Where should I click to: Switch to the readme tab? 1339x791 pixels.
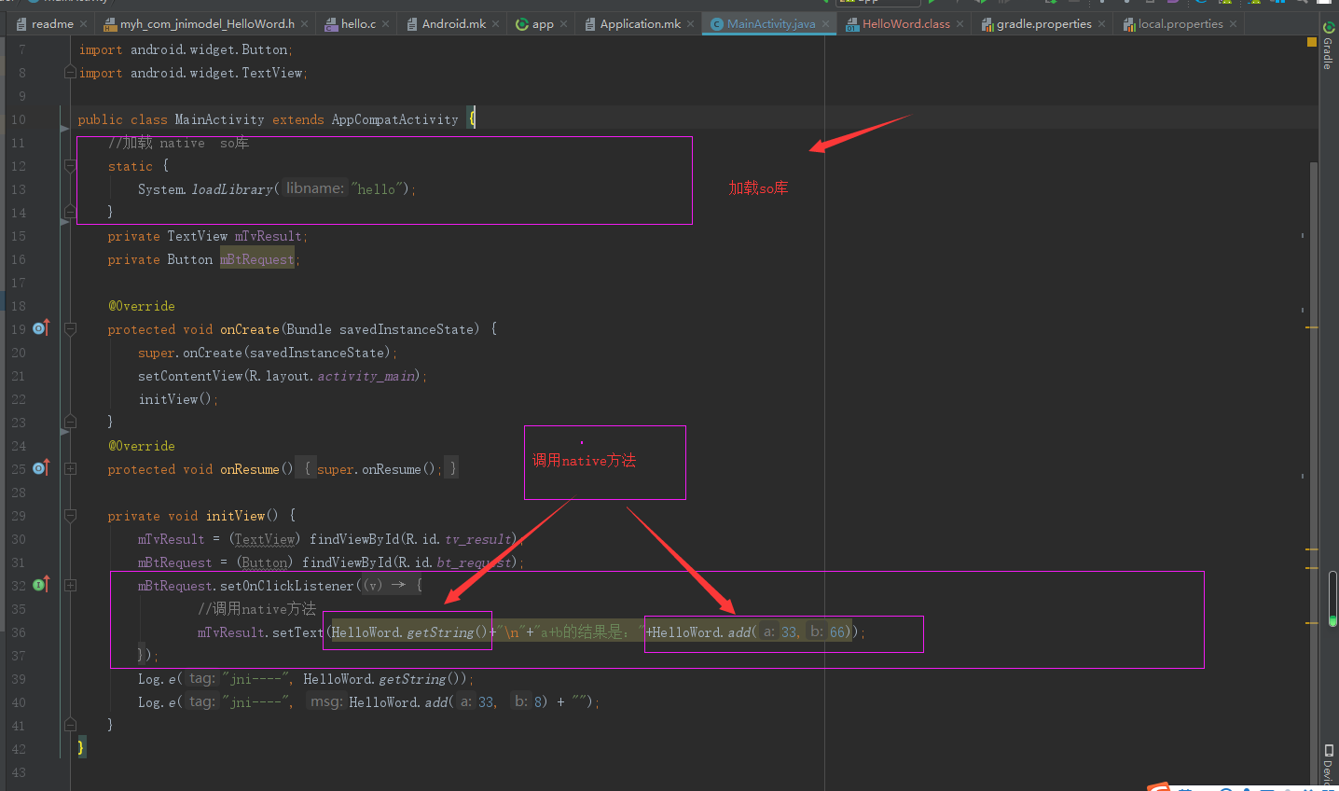tap(52, 24)
